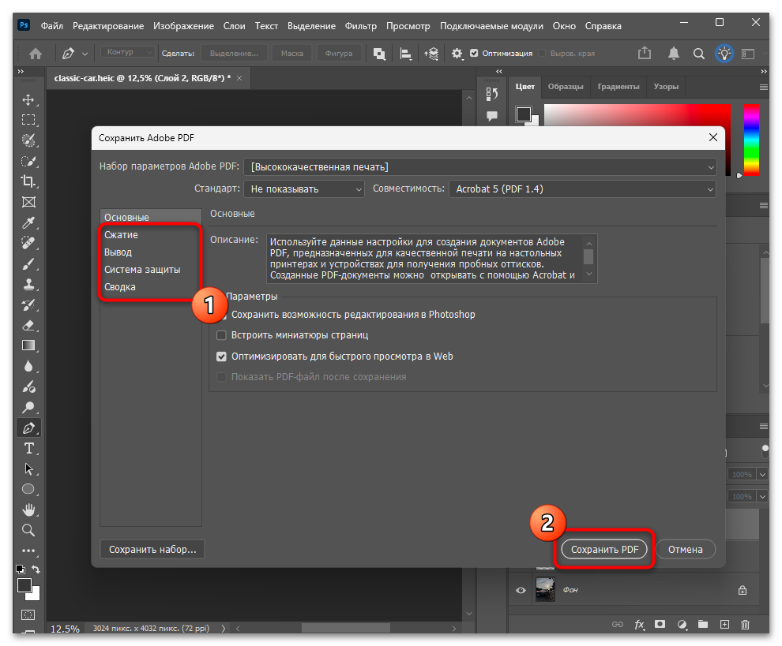
Task: Click the 'Сохранить PDF' button
Action: [x=604, y=549]
